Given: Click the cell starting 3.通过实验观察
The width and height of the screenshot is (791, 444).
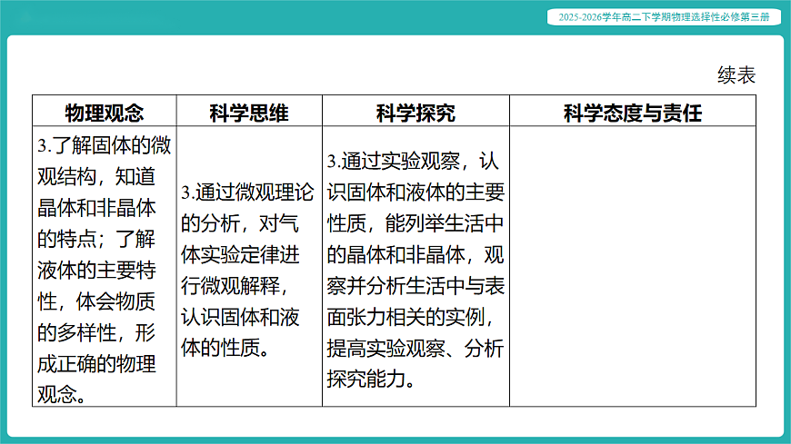Looking at the screenshot, I should point(416,266).
